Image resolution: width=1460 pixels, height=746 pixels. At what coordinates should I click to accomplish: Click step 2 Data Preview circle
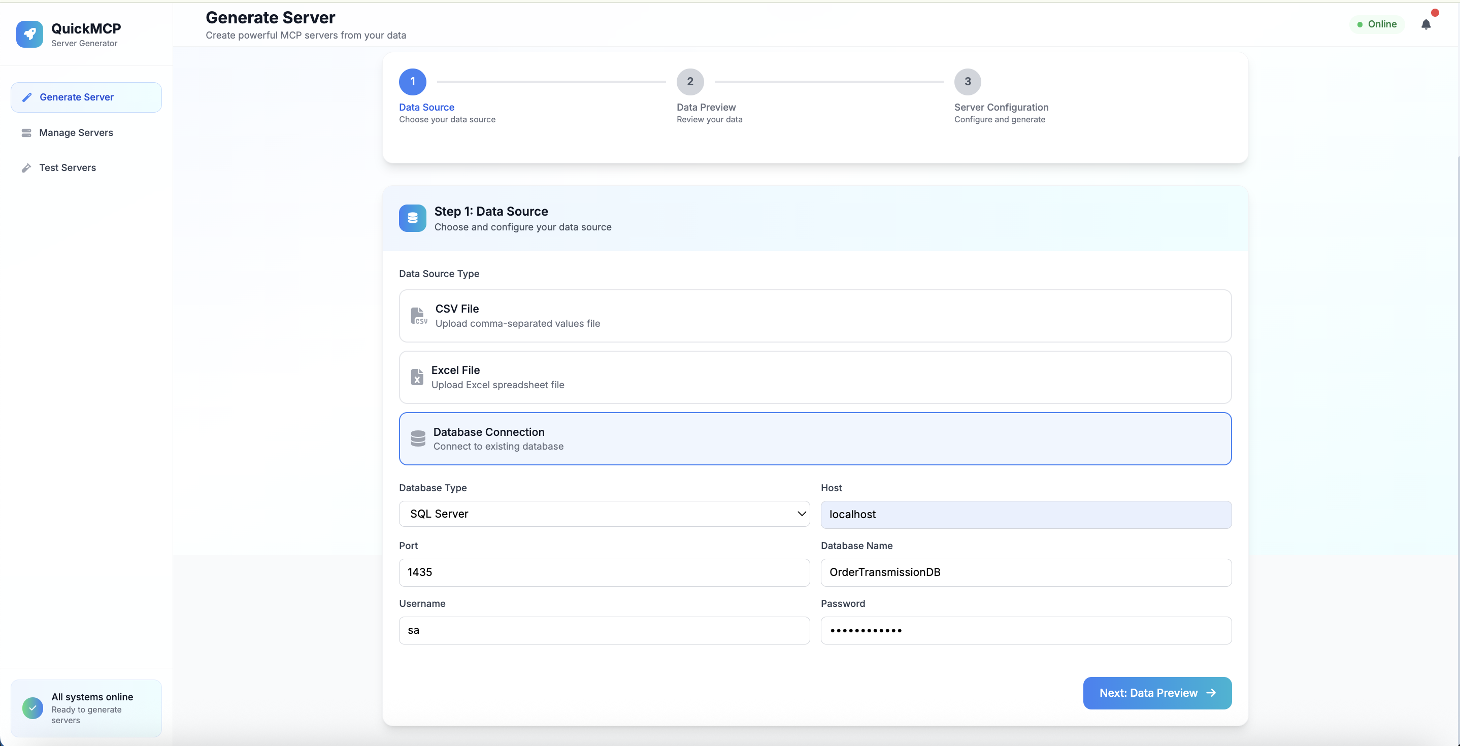click(x=690, y=82)
